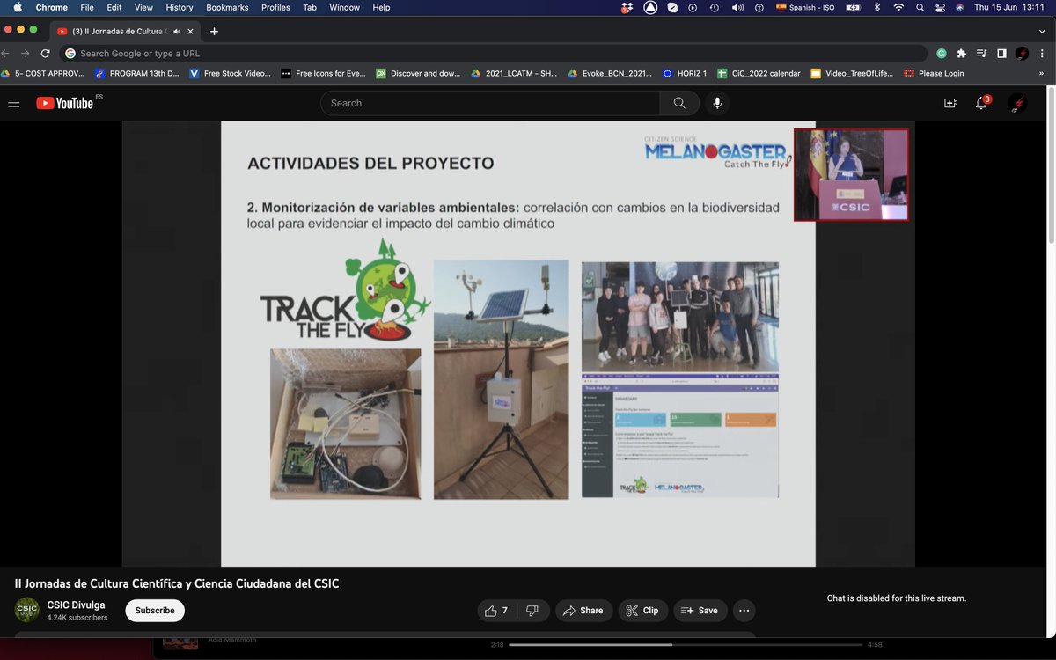The width and height of the screenshot is (1056, 660).
Task: Create a Clip of the video
Action: coord(642,611)
